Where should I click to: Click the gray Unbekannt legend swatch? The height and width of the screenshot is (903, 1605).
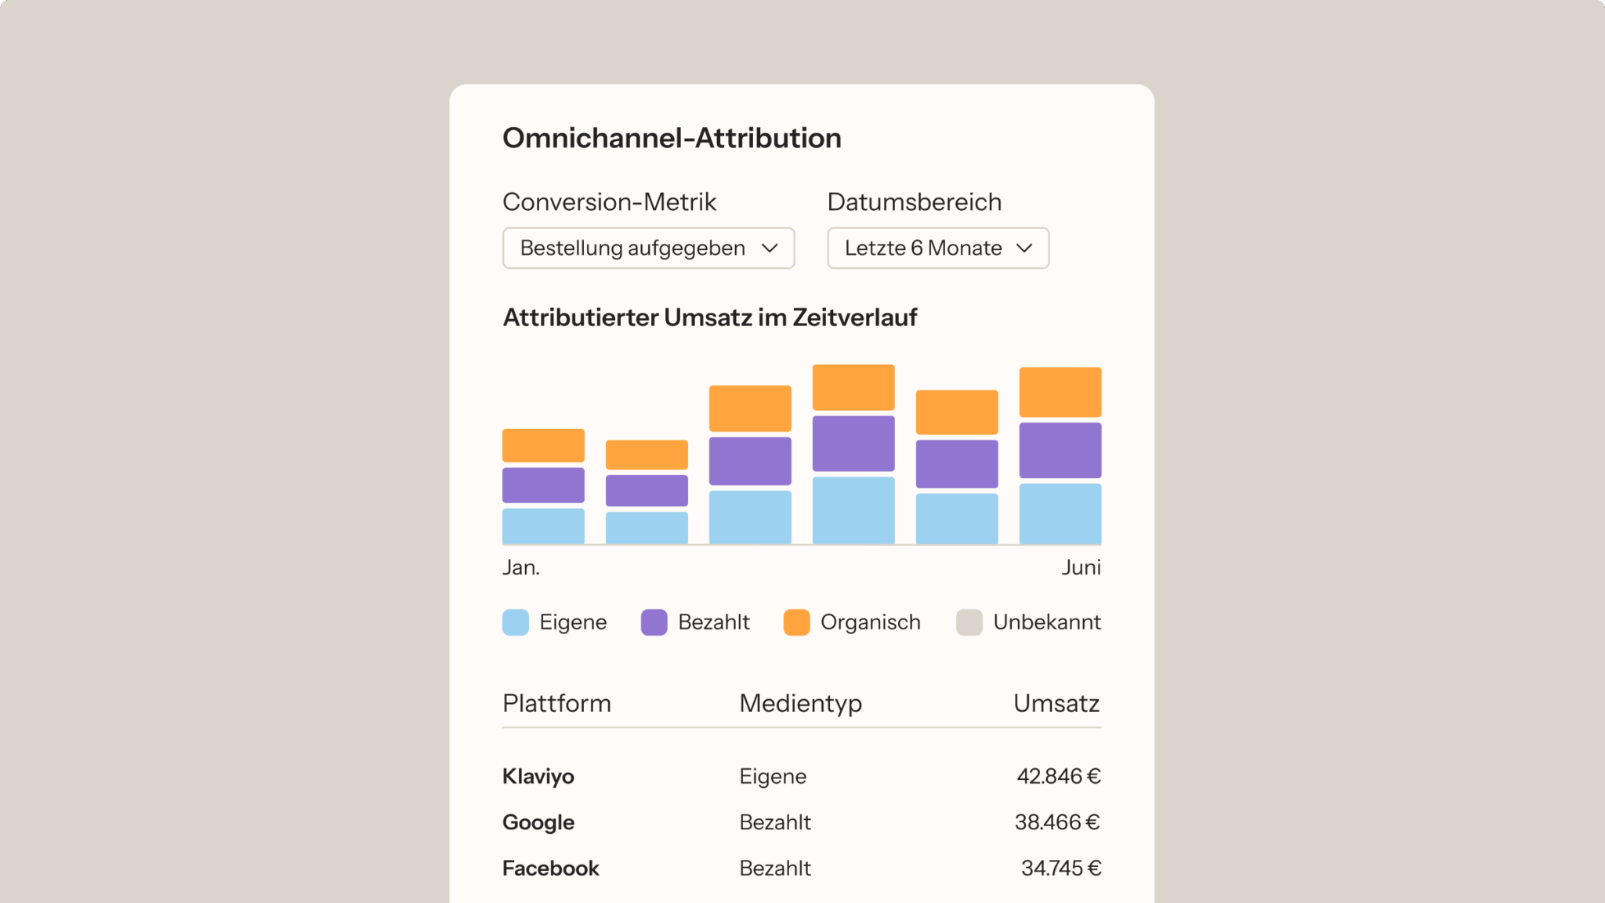[x=969, y=622]
